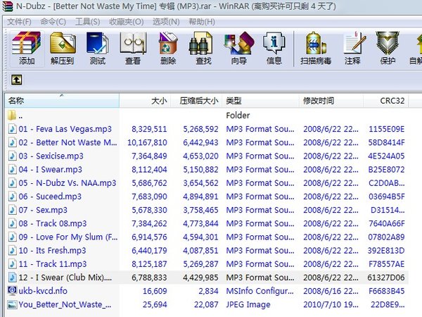Screen dimensions: 422x317
Task: Click packed size 22,087
Action: point(206,304)
